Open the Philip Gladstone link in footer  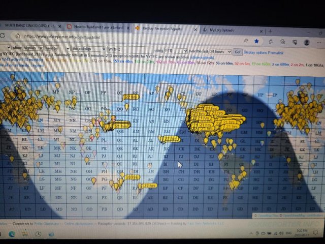click(x=46, y=224)
